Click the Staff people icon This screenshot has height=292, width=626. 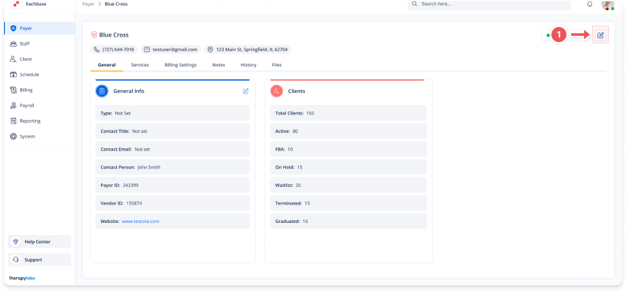13,44
